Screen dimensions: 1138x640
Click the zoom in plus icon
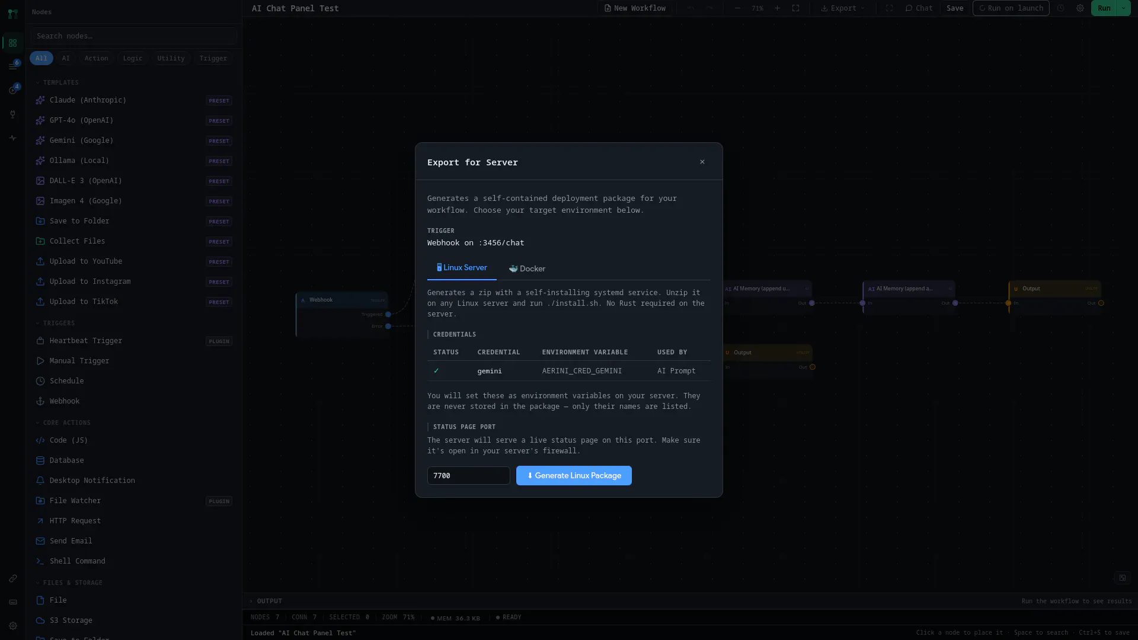(x=777, y=8)
